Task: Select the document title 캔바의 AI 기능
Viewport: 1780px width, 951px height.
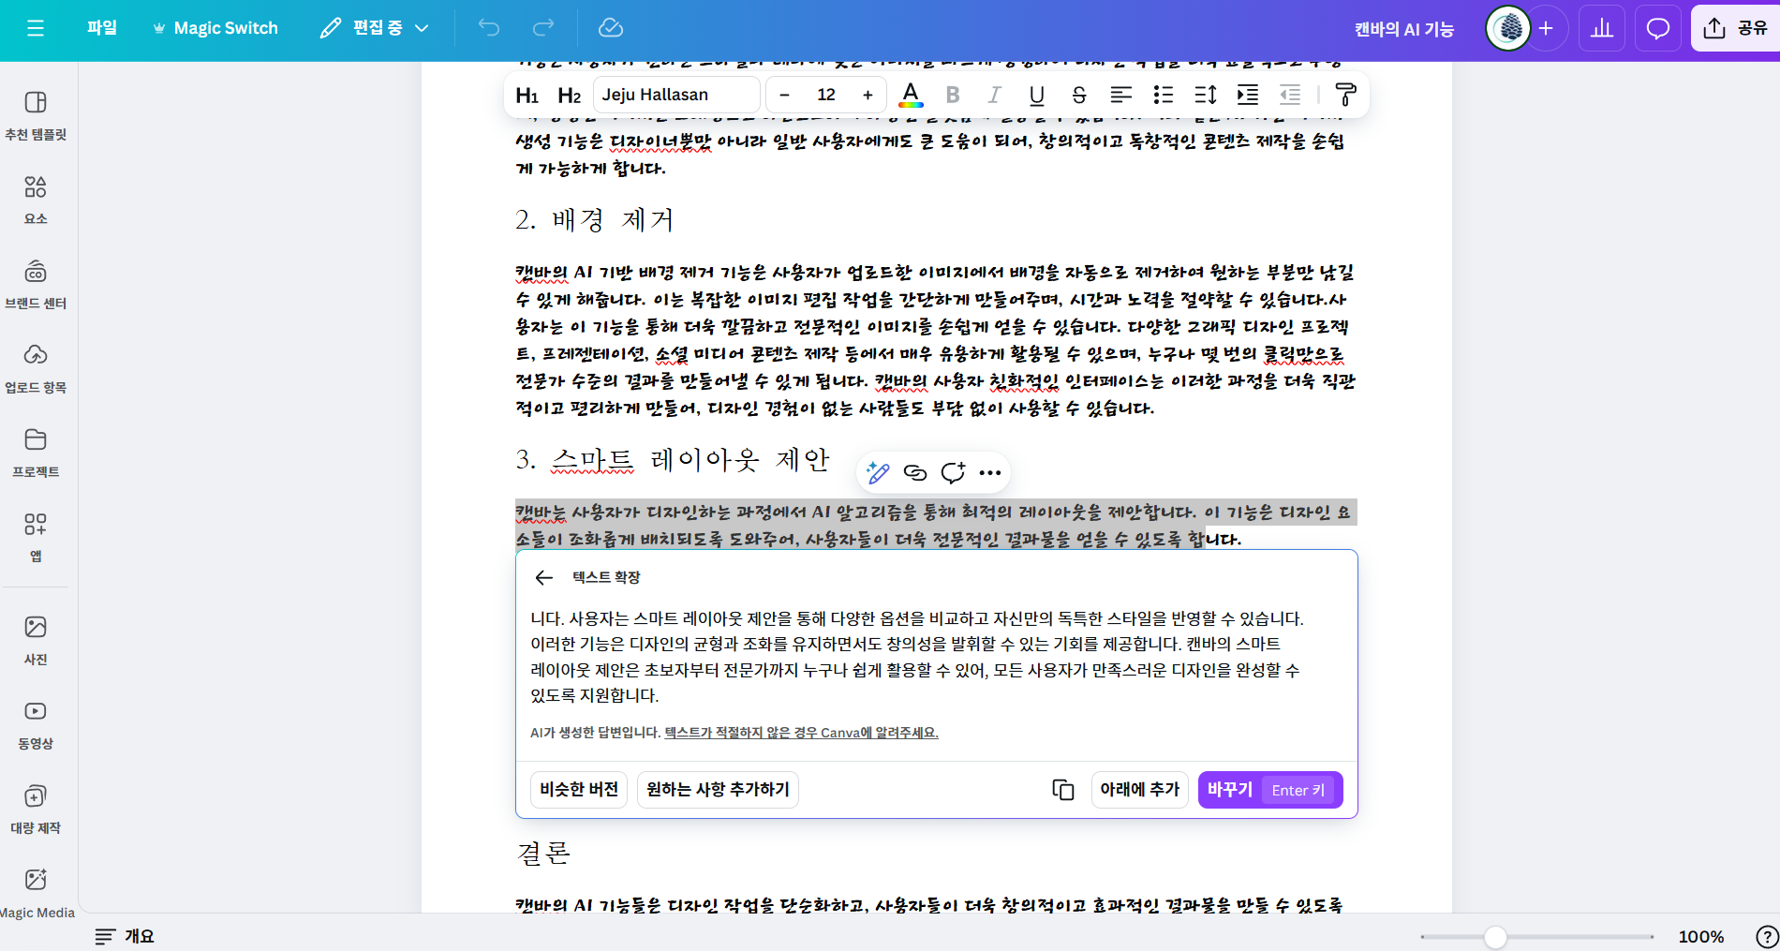Action: pyautogui.click(x=1404, y=29)
